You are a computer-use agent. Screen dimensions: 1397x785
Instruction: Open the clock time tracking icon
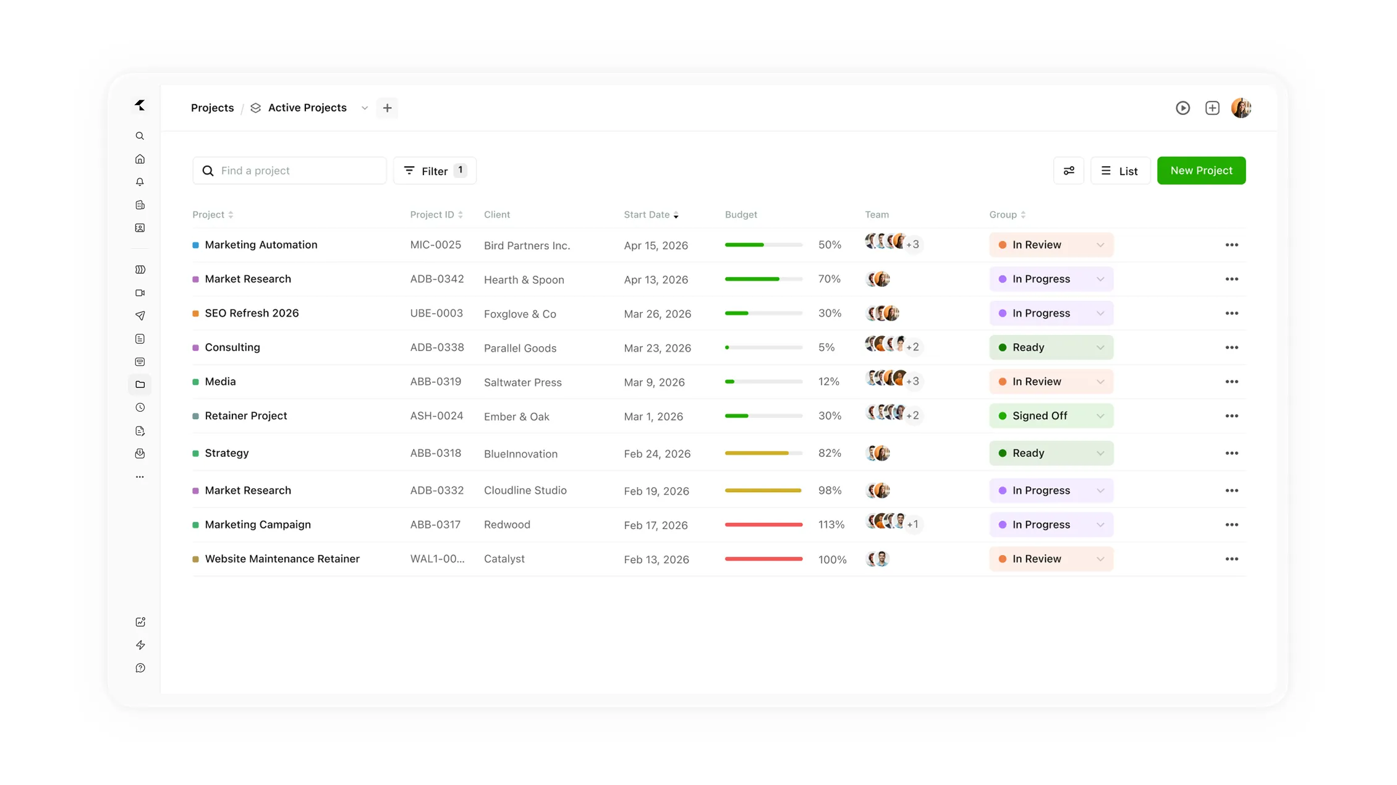coord(140,407)
